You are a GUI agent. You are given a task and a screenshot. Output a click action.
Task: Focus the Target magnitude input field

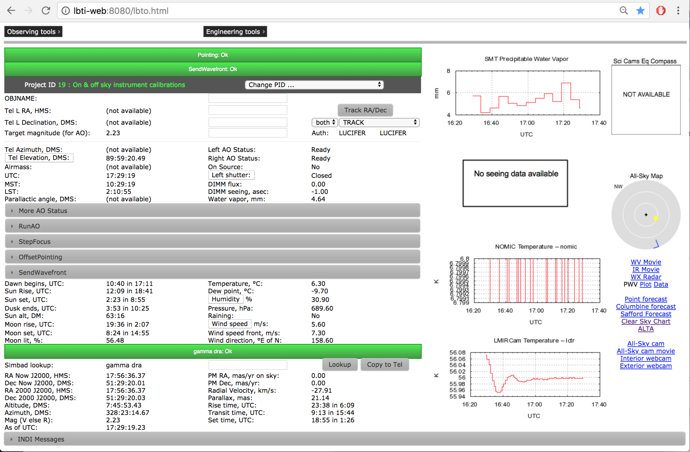(x=248, y=133)
